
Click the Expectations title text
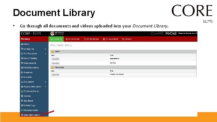(115, 58)
